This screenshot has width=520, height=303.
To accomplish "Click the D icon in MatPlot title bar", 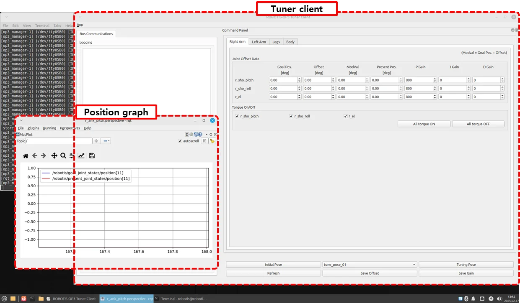I will click(187, 135).
